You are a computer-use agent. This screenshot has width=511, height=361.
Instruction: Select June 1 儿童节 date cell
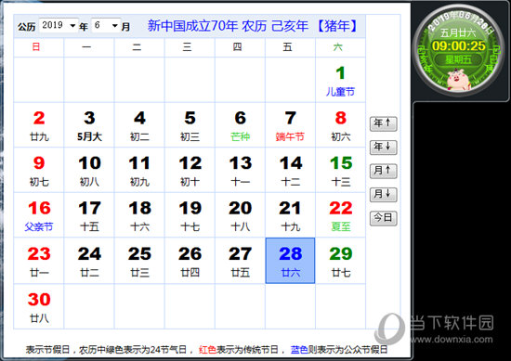coord(340,80)
